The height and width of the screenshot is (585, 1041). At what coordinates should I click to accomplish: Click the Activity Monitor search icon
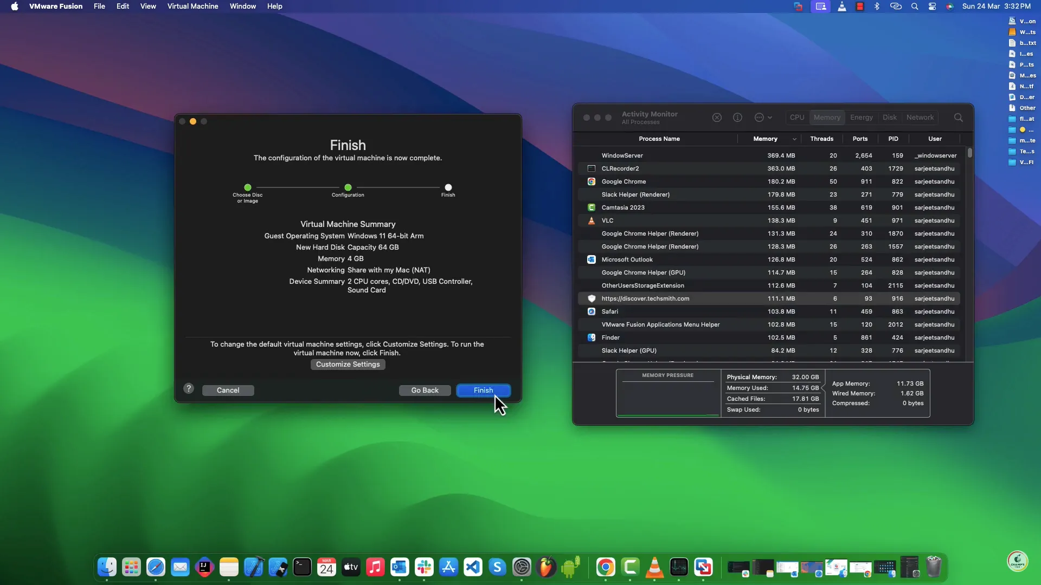(959, 118)
